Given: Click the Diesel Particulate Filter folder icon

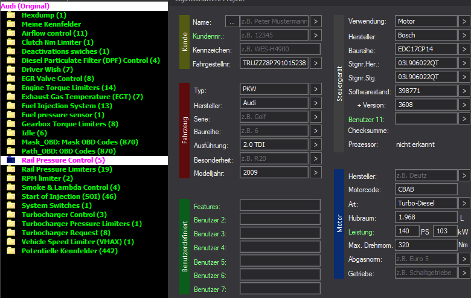Looking at the screenshot, I should click(x=11, y=60).
